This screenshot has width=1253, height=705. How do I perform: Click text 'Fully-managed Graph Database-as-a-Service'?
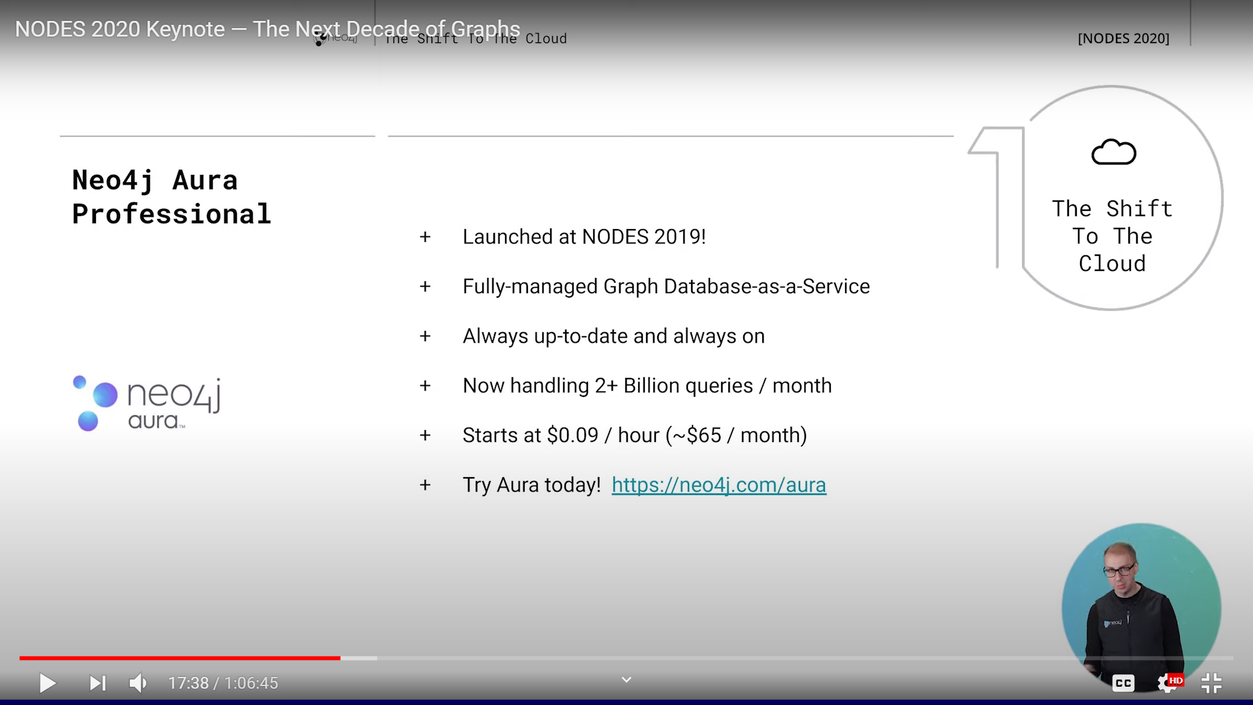tap(666, 287)
